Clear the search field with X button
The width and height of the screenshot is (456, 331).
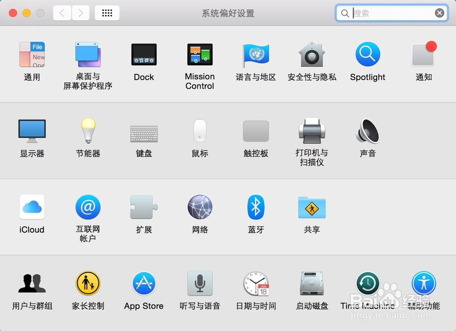(440, 13)
